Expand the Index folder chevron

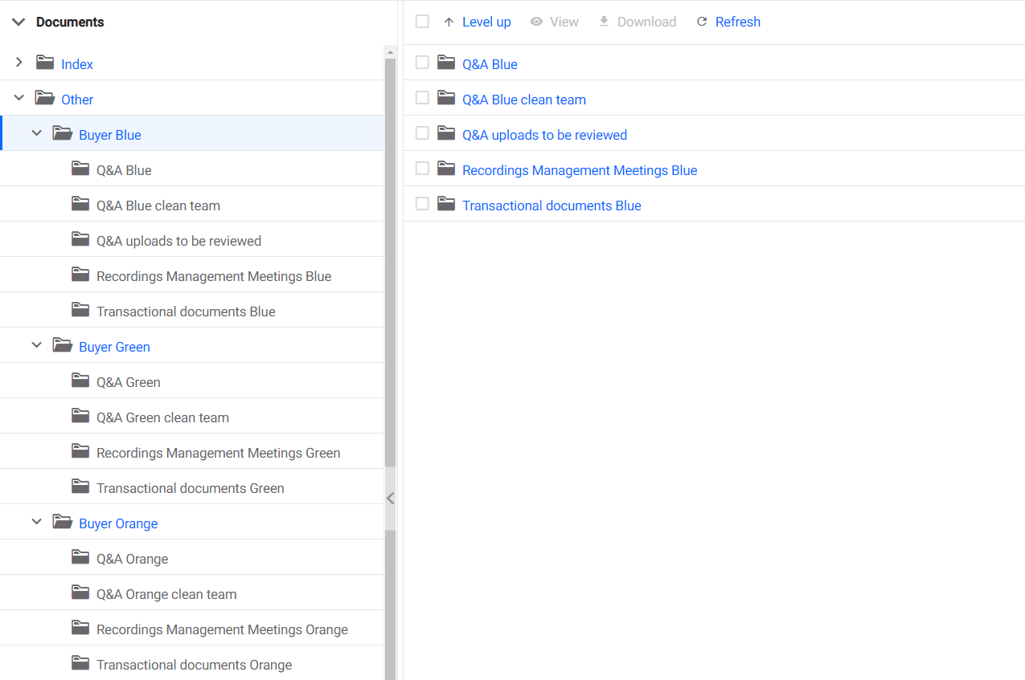click(x=19, y=63)
